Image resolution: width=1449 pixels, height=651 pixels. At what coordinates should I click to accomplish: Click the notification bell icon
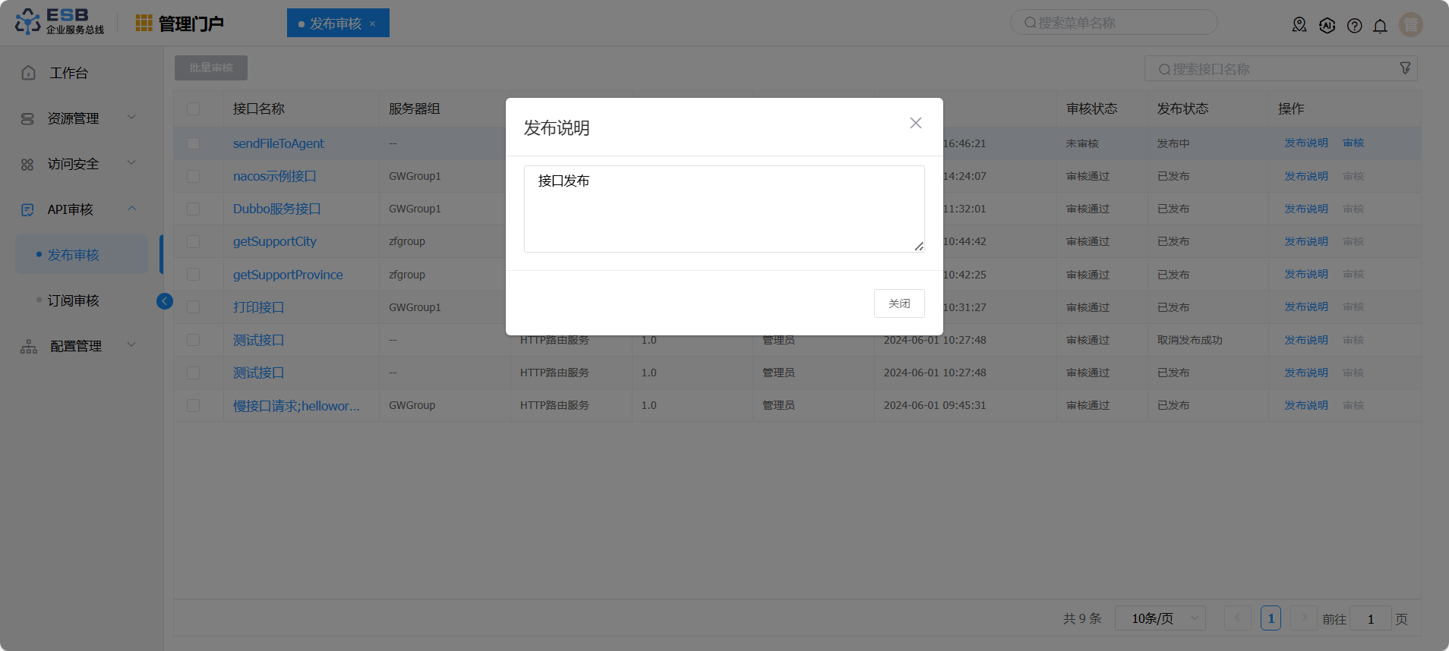point(1380,26)
